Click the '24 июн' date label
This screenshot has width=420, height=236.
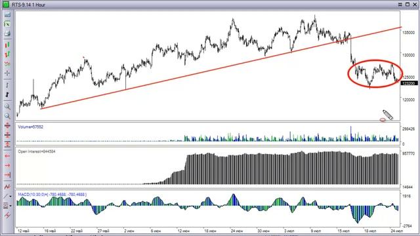pos(236,231)
